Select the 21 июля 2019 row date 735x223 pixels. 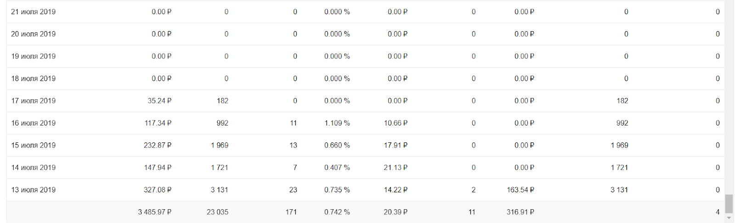coord(34,12)
